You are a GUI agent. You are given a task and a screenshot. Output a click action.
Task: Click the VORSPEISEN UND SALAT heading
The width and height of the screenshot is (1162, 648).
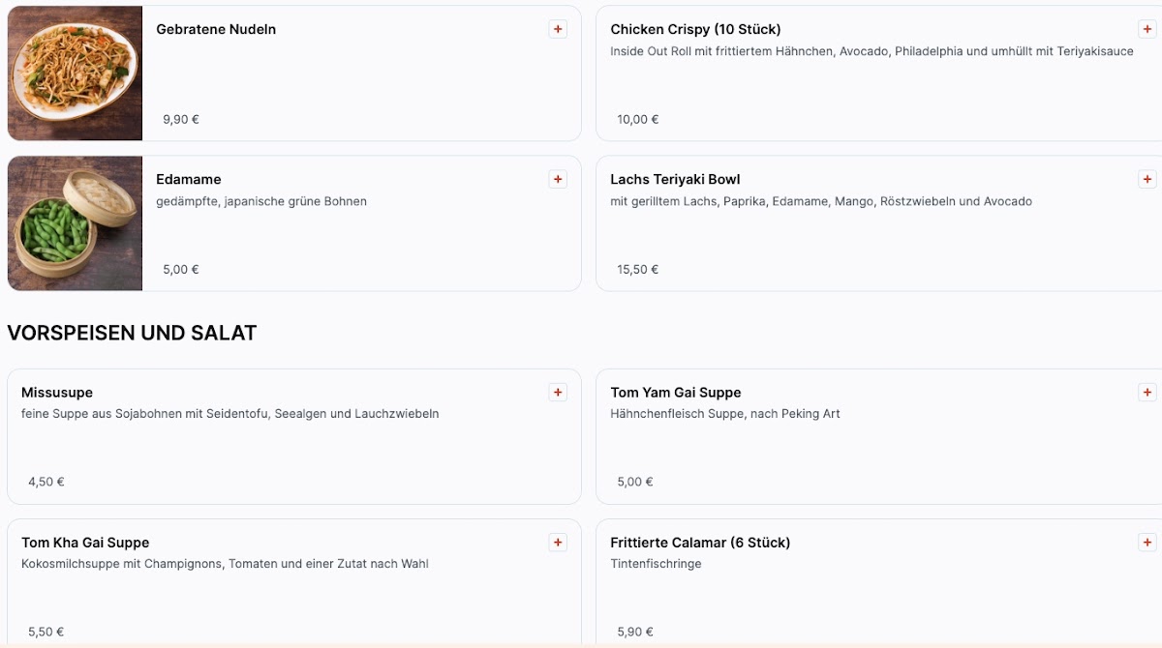[x=132, y=333]
